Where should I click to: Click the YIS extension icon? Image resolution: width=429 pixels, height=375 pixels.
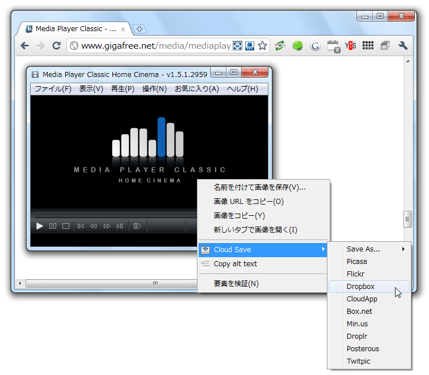(351, 46)
